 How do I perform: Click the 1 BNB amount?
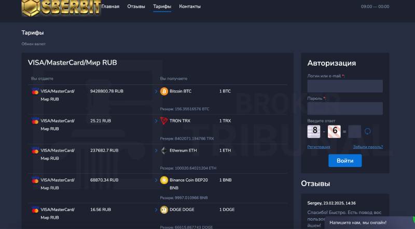click(226, 180)
